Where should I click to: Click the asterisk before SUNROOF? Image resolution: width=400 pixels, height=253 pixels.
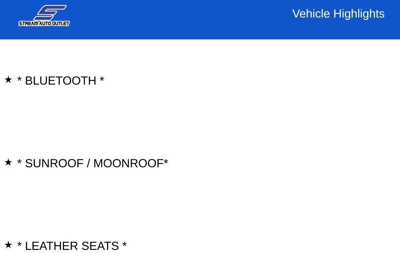(19, 161)
